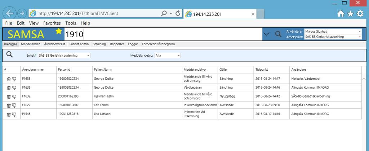This screenshot has height=151, width=369.
Task: Click thumbs-down icon for Hjalmar Hjälm row
Action: pos(14,96)
